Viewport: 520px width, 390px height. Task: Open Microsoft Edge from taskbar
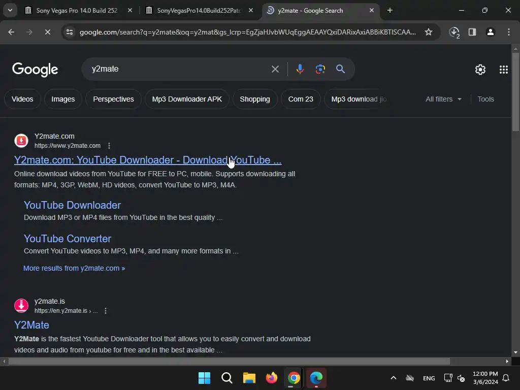[316, 378]
